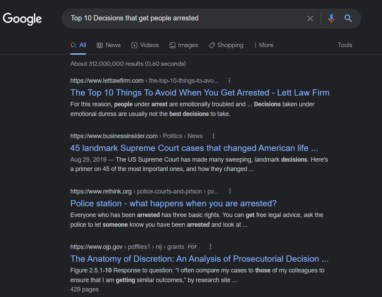Switch to the Shopping tab
The width and height of the screenshot is (382, 297).
tap(226, 45)
